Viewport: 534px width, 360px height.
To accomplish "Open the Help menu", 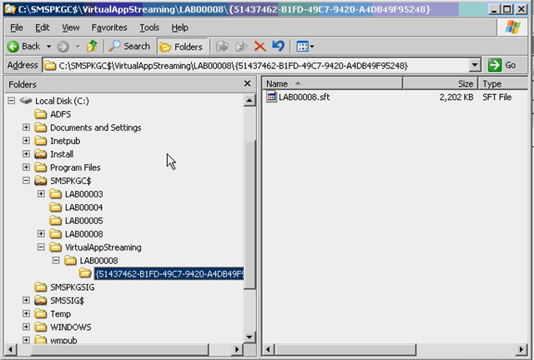I will click(x=179, y=27).
